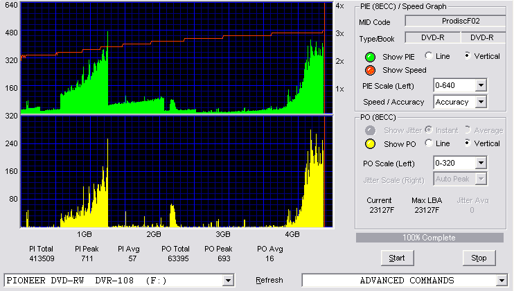Screen dimensions: 514x291
Task: Open the Speed / Accuracy dropdown
Action: tap(481, 102)
